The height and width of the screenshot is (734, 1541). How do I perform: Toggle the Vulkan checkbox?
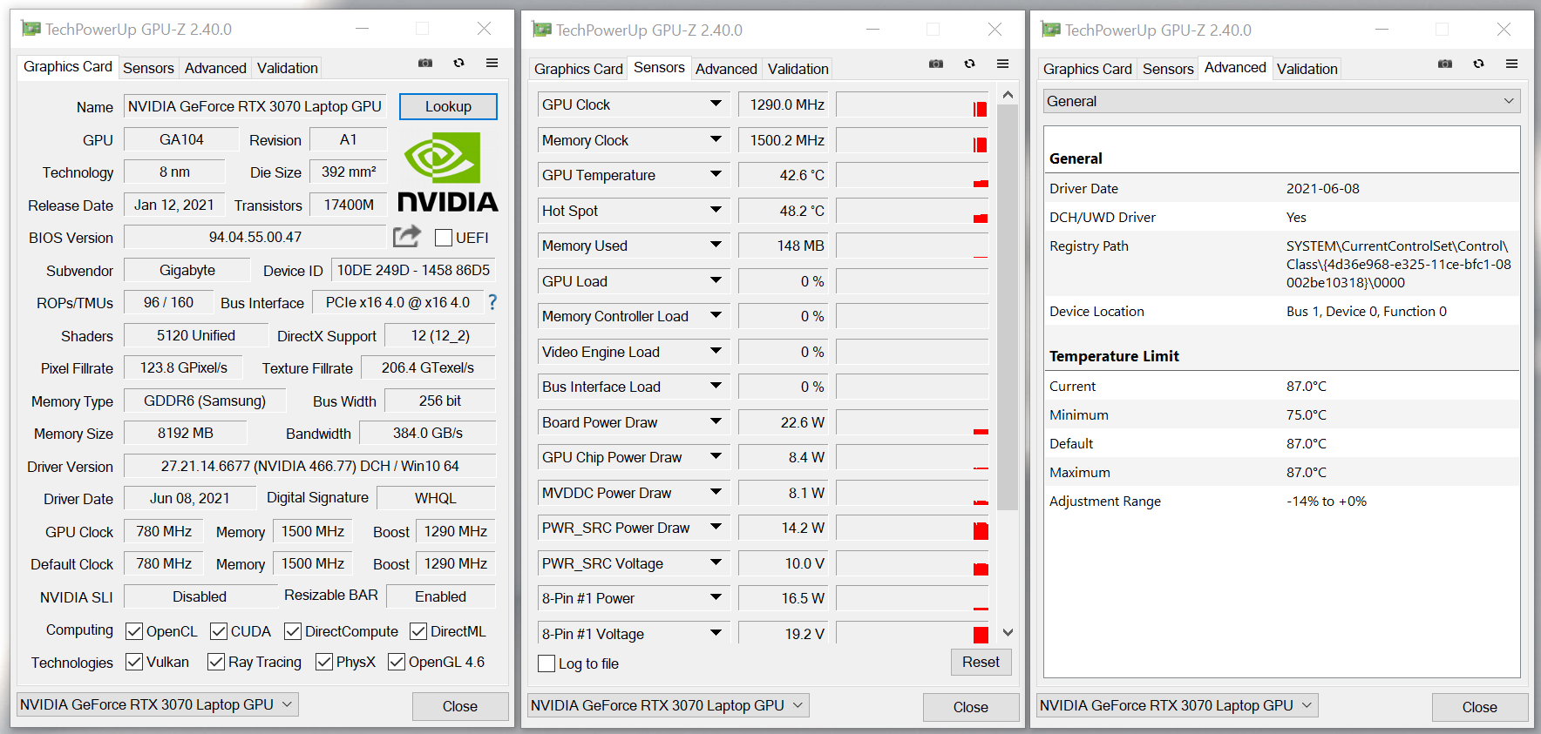(x=134, y=662)
